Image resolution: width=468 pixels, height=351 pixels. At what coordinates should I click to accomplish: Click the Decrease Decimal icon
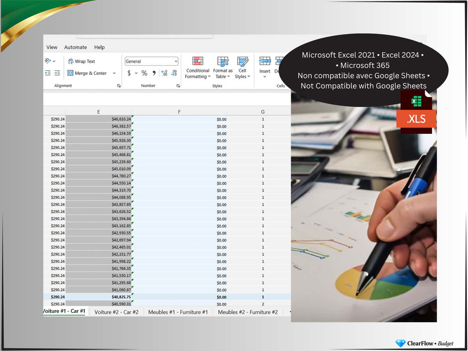pyautogui.click(x=174, y=73)
